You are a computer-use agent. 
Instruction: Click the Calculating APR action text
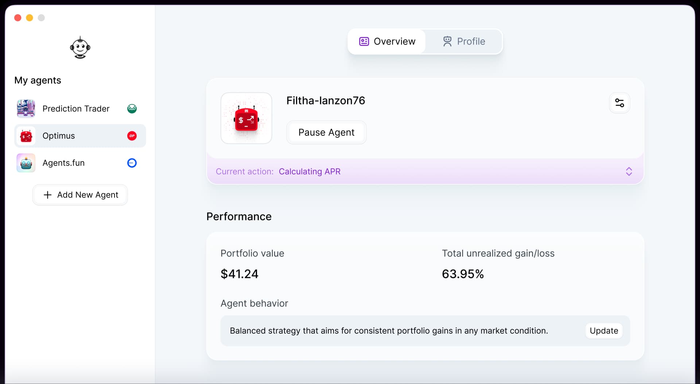click(310, 172)
